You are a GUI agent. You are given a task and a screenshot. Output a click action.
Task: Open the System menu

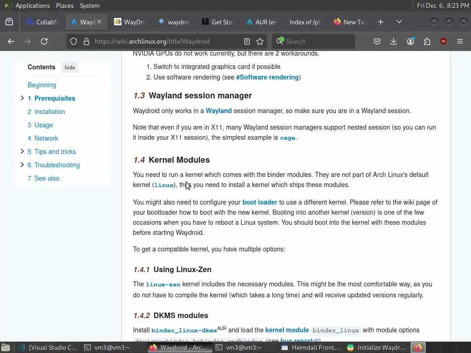90,6
